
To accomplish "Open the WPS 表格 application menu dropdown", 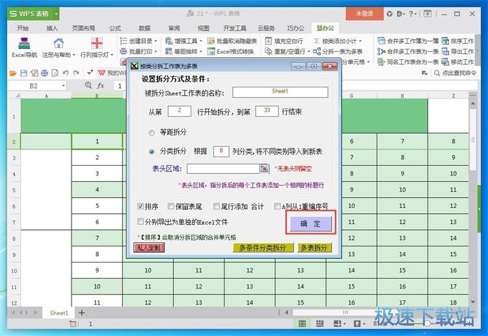I will pyautogui.click(x=56, y=14).
